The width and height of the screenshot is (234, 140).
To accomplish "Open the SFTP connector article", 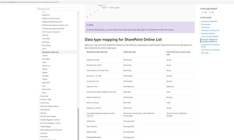I will coord(44,49).
